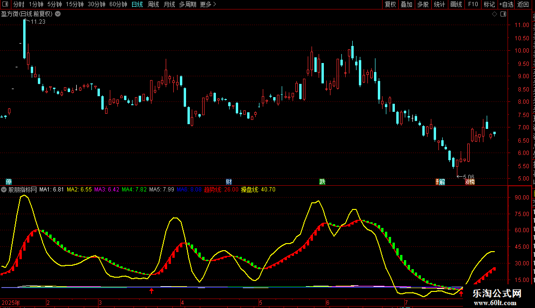
Task: Switch to 周线 weekly chart
Action: click(153, 4)
